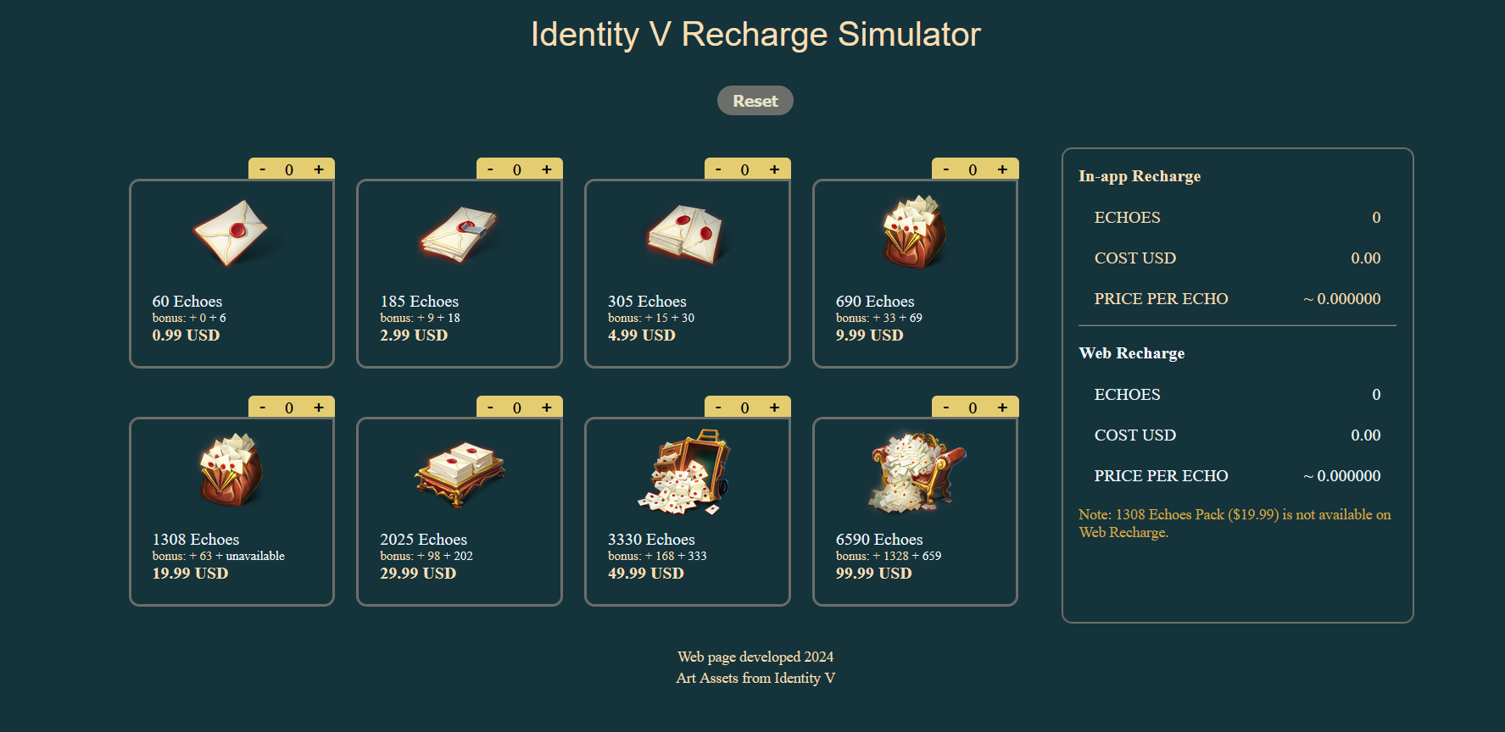The width and height of the screenshot is (1505, 732).
Task: Click the suitcase icon for 3330 Echoes
Action: 685,472
